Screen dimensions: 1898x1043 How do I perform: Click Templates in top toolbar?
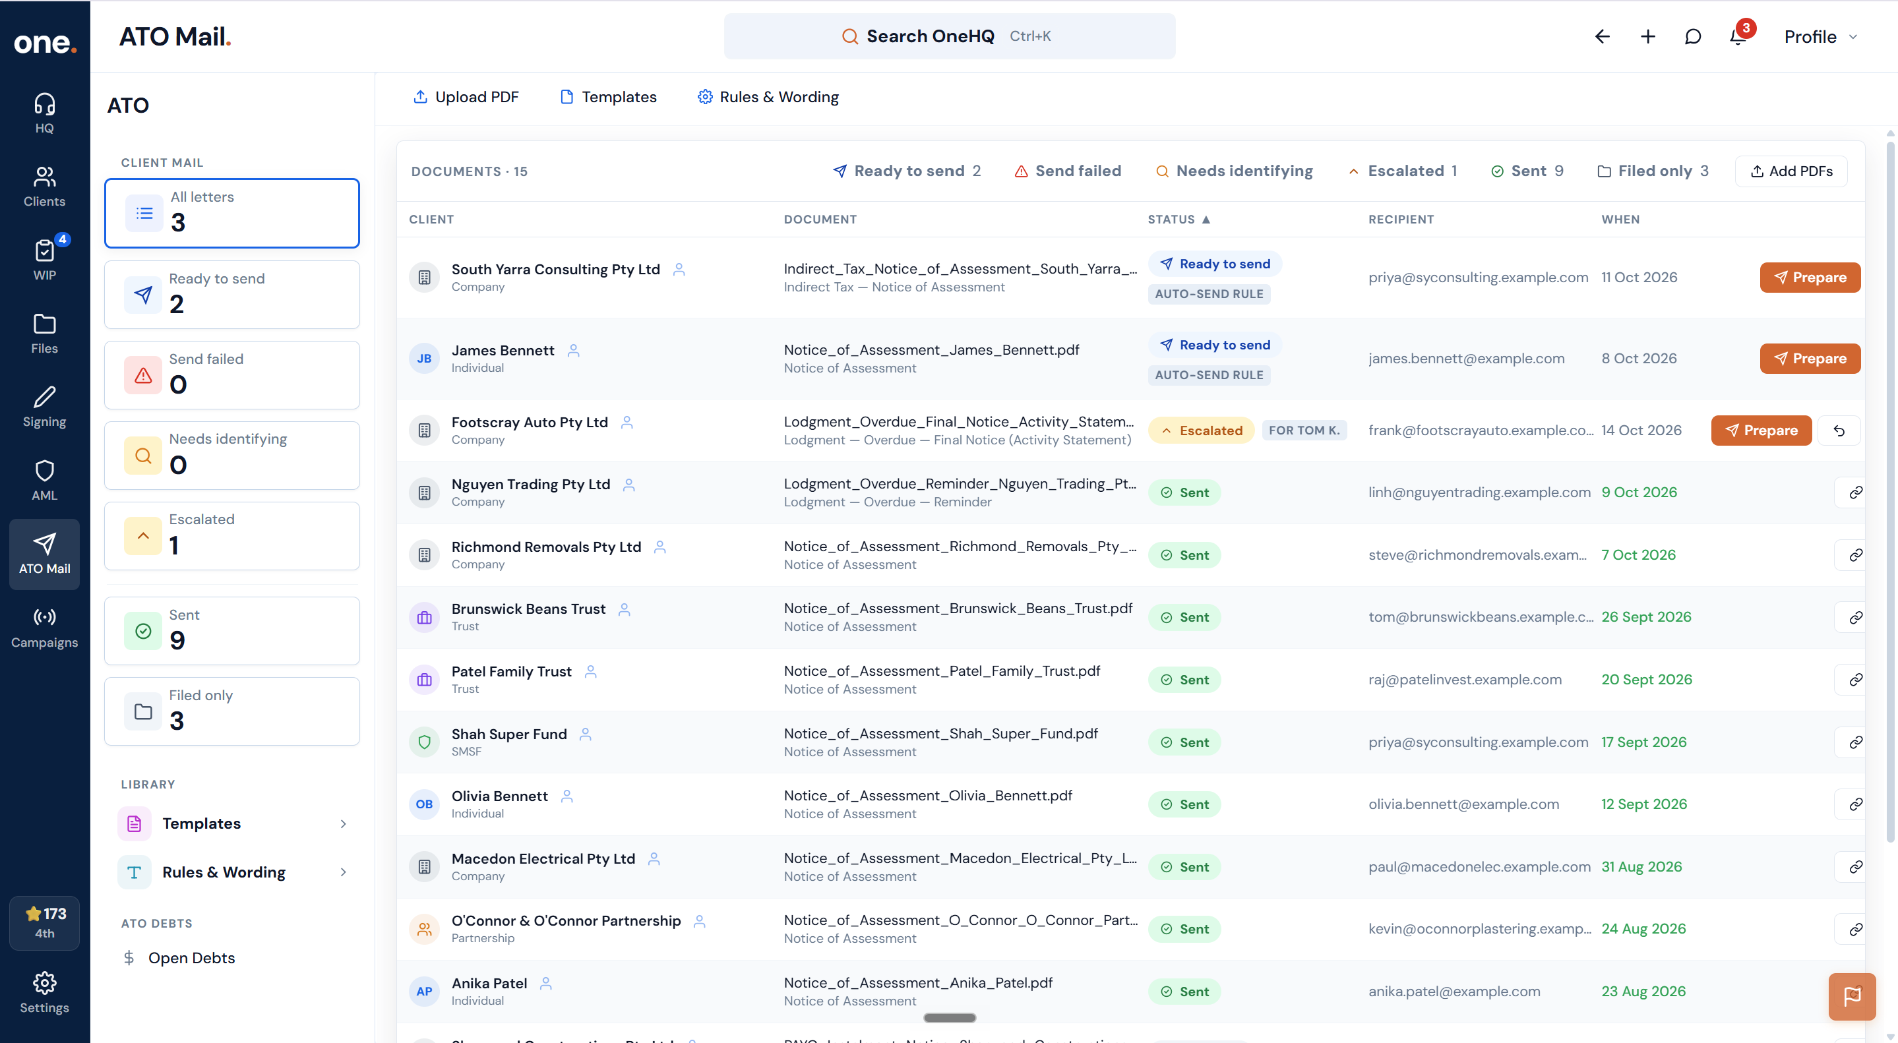[x=608, y=96]
